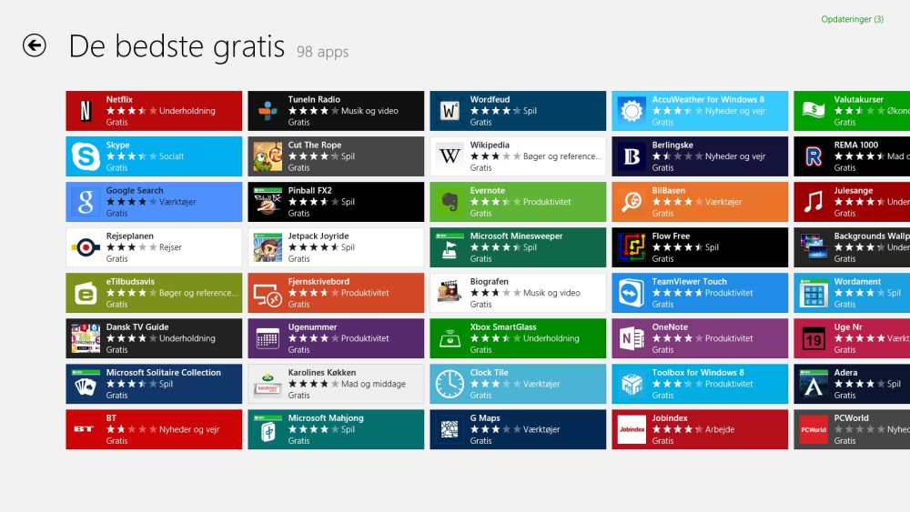Open the Microsoft Minesweeper tile

[x=518, y=247]
